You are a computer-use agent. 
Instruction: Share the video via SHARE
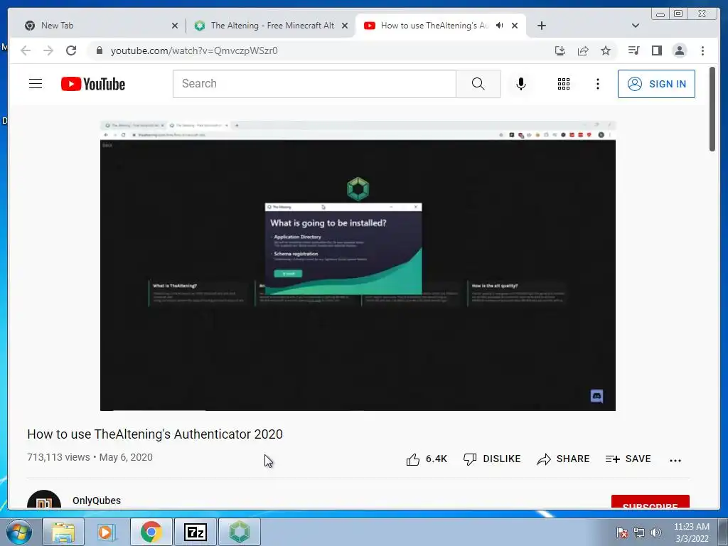pos(563,459)
